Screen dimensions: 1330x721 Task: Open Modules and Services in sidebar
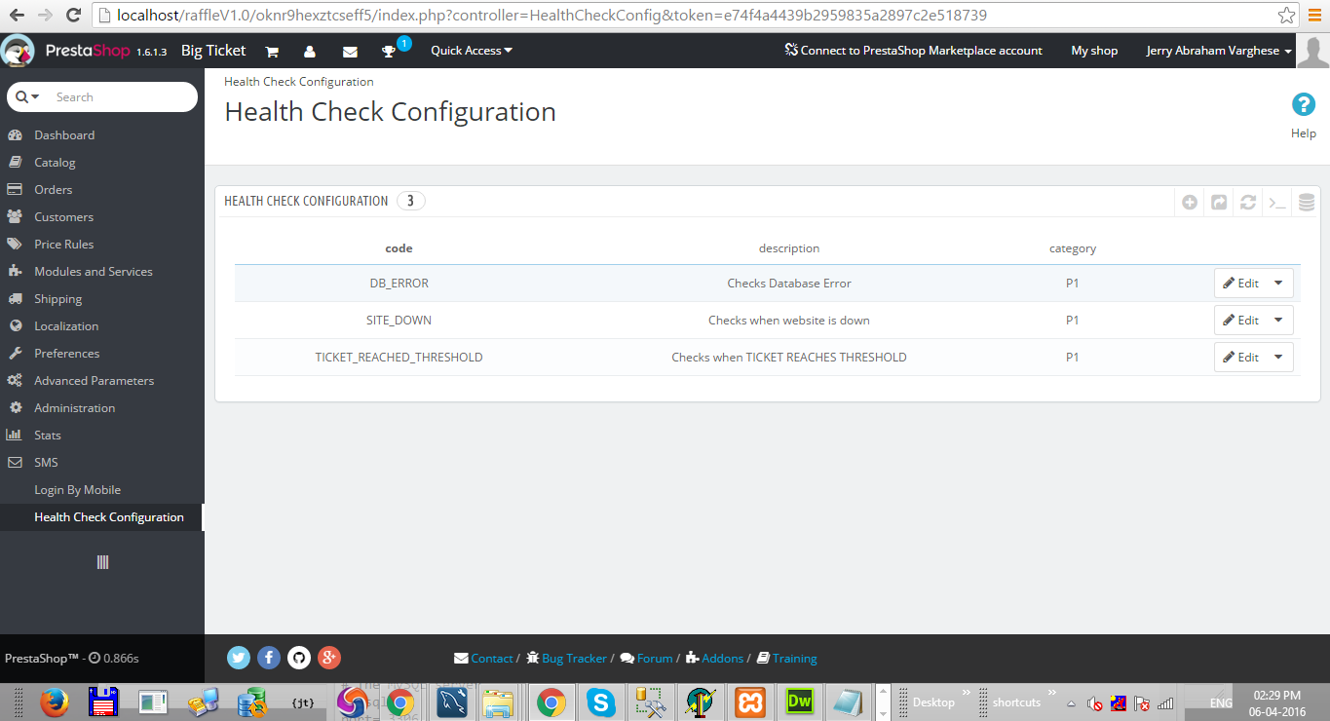93,272
